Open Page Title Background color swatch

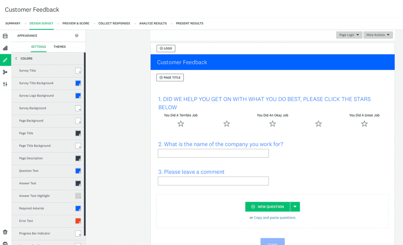coord(78,146)
